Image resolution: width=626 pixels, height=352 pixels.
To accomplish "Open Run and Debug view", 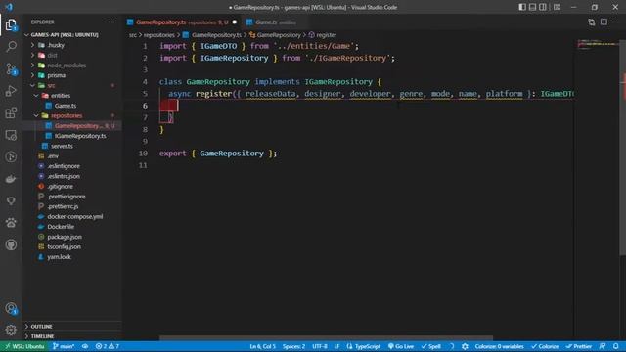I will point(11,91).
